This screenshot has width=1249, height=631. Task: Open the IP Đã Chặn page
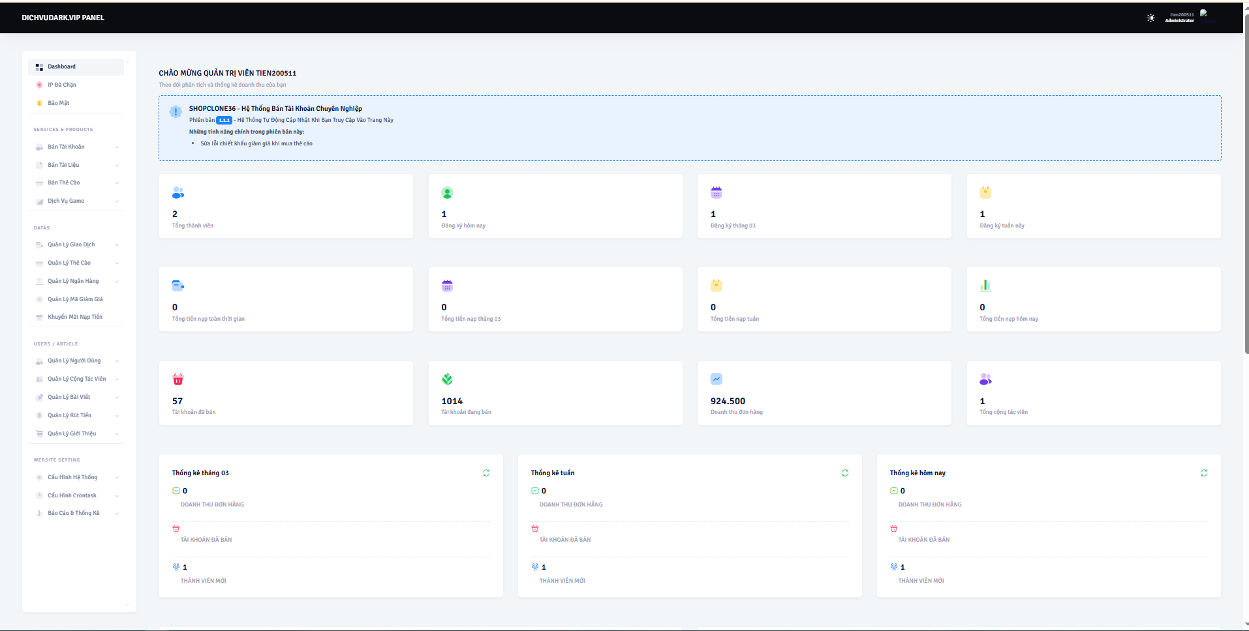pyautogui.click(x=62, y=85)
